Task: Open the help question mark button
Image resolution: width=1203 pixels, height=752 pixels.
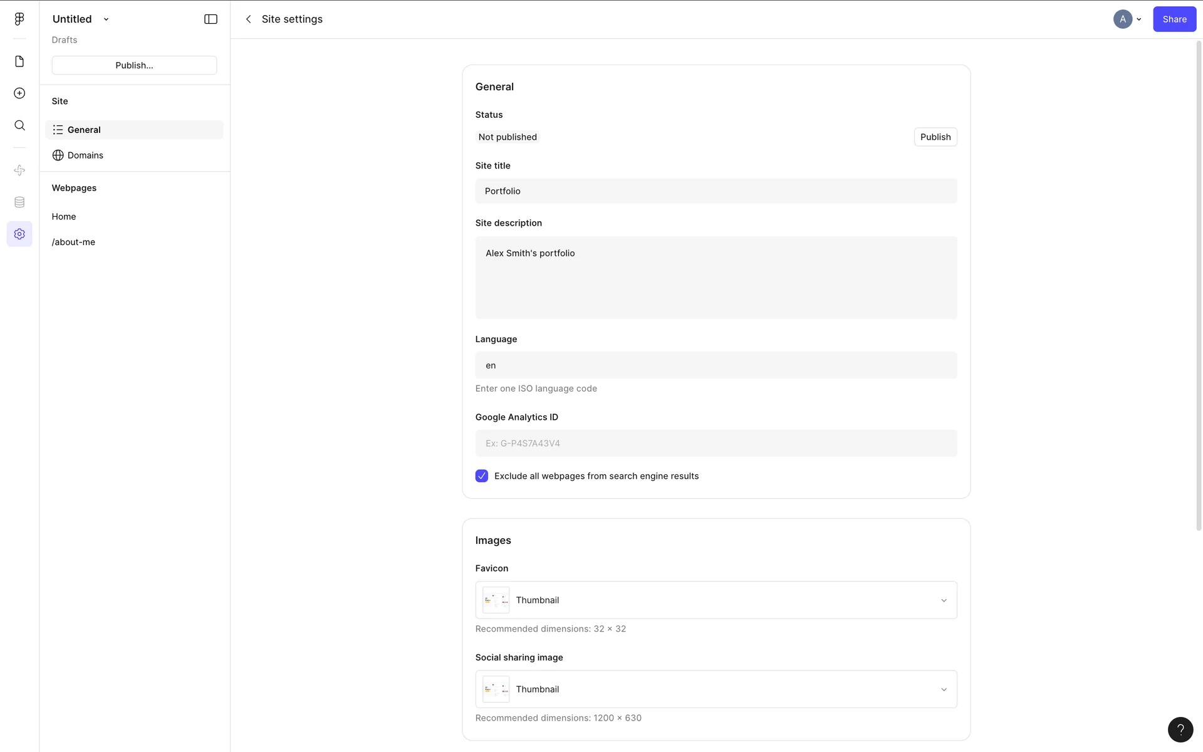Action: [x=1180, y=729]
